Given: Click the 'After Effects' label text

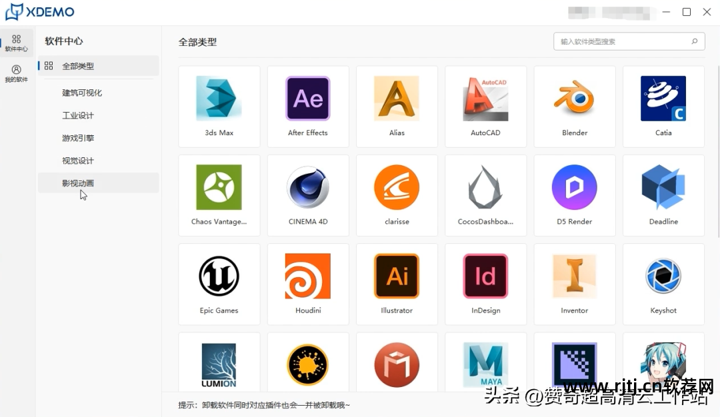Looking at the screenshot, I should (x=307, y=133).
